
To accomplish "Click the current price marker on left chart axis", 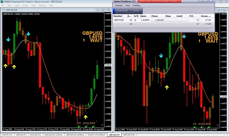I will click(x=108, y=65).
